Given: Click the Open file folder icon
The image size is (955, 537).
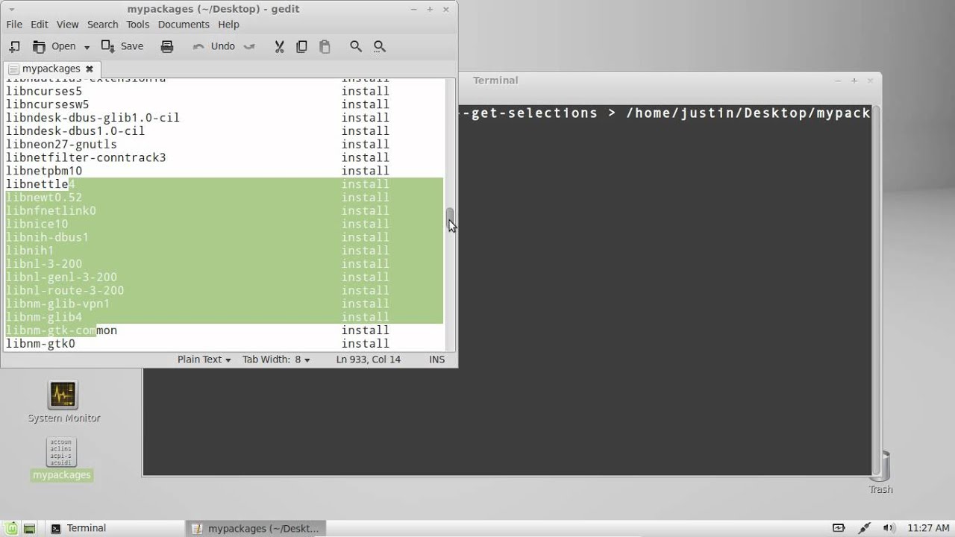Looking at the screenshot, I should pos(39,46).
